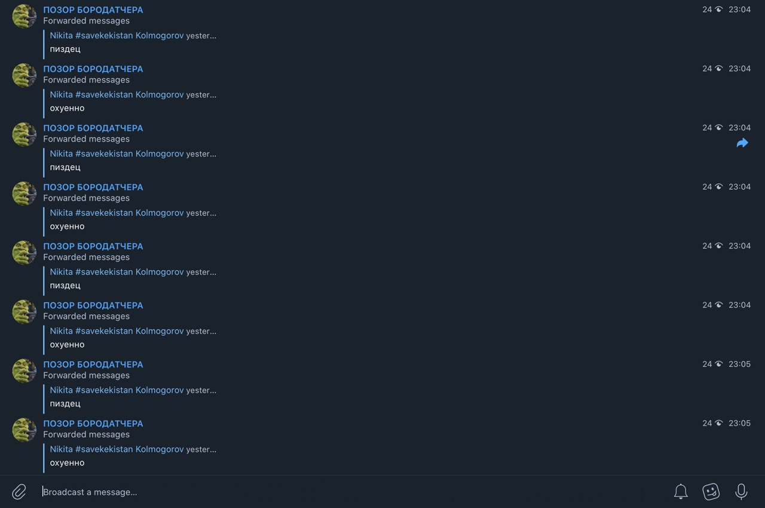Open ПОЗОР БОРОДАТЧЕРА name on the bottommost message
This screenshot has height=508, width=765.
pyautogui.click(x=93, y=423)
